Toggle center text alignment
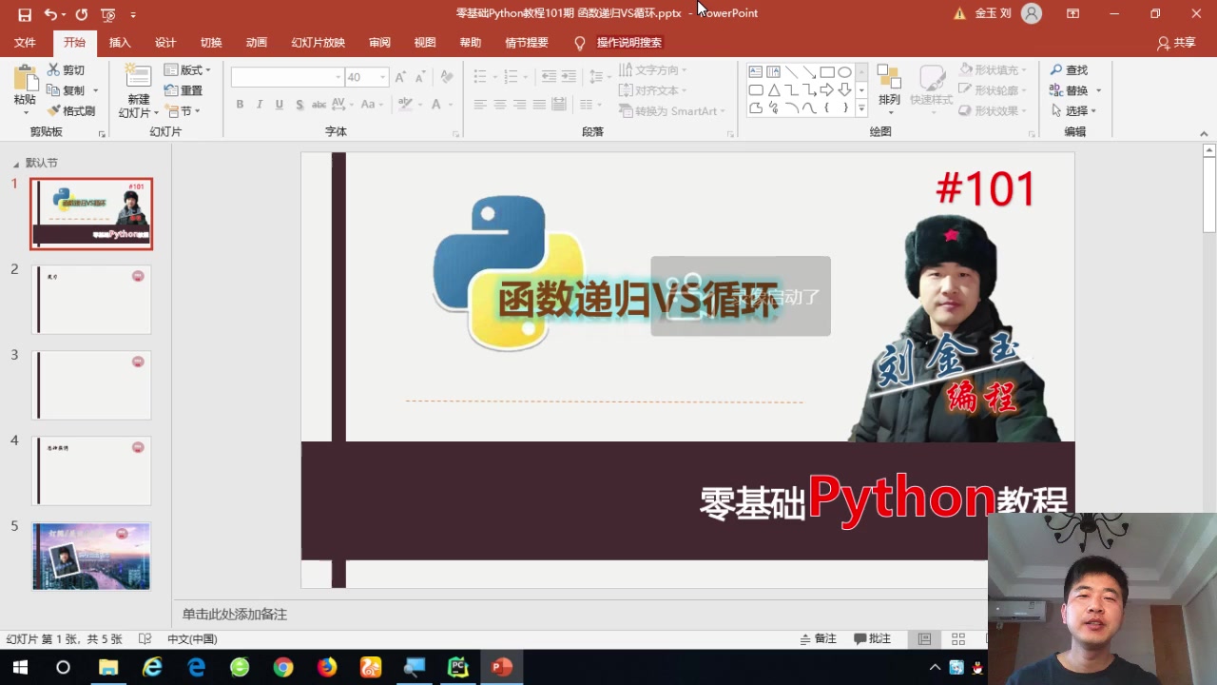The image size is (1217, 685). 500,105
